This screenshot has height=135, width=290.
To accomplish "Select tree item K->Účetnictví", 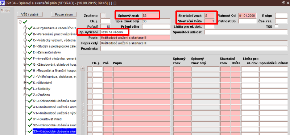I will [42, 83].
